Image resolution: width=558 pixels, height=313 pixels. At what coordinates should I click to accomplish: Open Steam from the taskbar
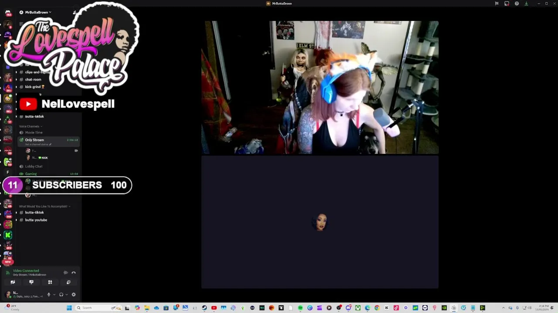pyautogui.click(x=204, y=308)
